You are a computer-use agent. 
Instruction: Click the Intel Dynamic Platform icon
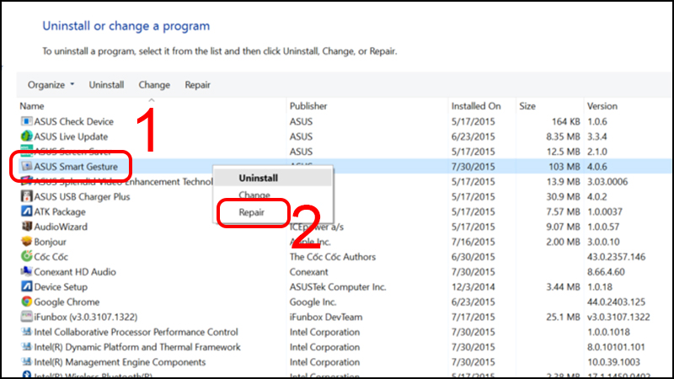point(26,347)
